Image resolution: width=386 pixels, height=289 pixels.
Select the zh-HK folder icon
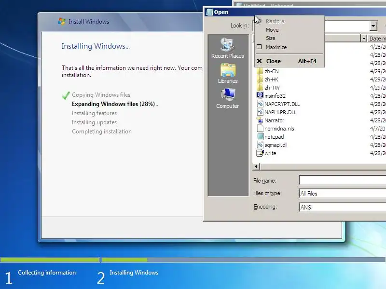pos(260,79)
